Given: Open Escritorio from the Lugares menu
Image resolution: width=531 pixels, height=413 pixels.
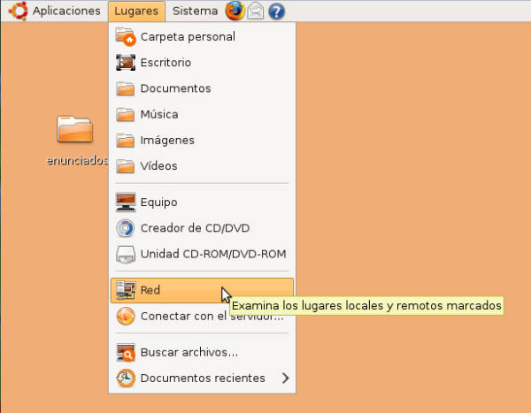Looking at the screenshot, I should point(165,63).
